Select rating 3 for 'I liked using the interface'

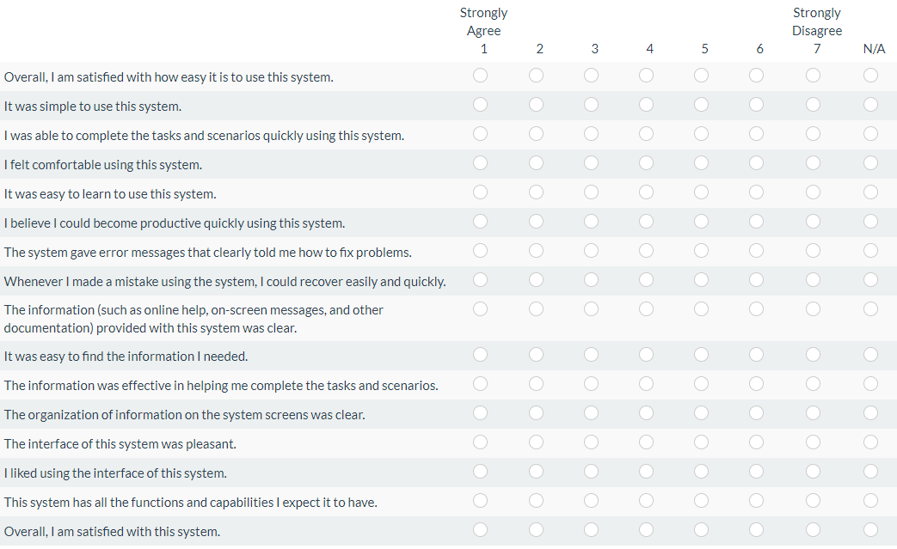[592, 472]
